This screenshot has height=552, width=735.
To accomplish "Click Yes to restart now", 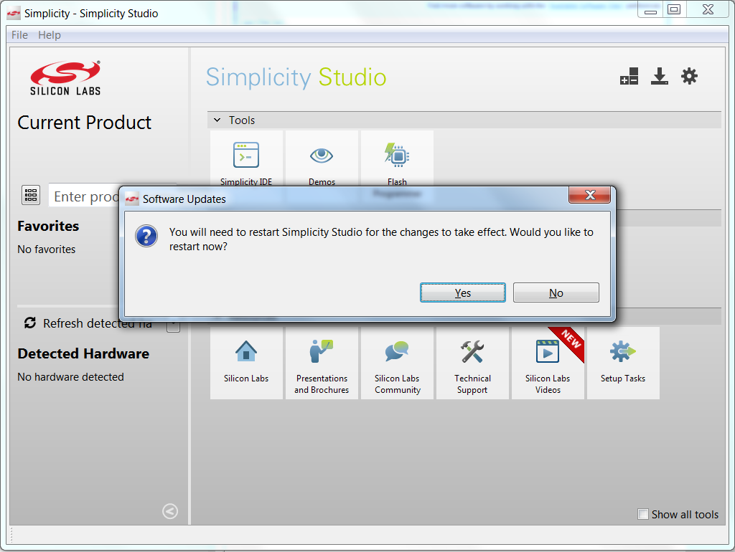I will 462,292.
